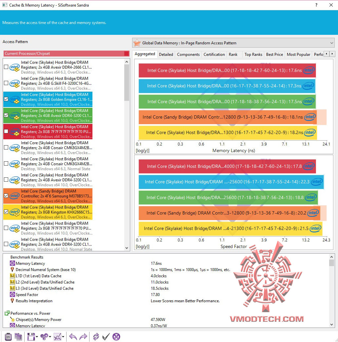Open the dropdown arrow beside the chart icon
This screenshot has width=338, height=342.
(63, 337)
